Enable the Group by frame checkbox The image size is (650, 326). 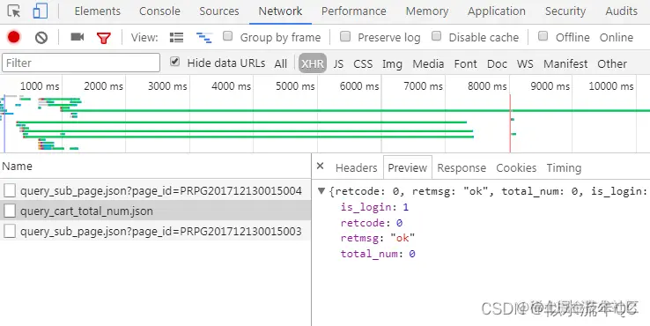pos(227,36)
